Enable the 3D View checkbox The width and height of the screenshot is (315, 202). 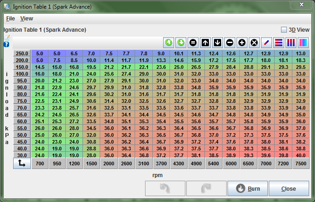pos(284,30)
